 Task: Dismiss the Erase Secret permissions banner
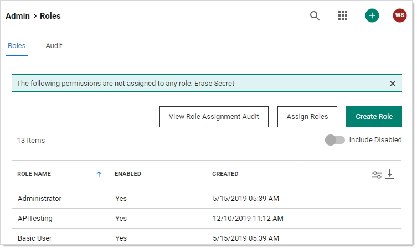pos(392,84)
